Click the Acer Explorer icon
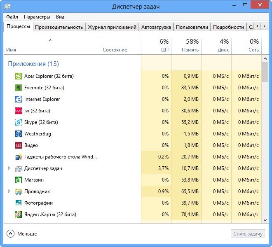 19,76
